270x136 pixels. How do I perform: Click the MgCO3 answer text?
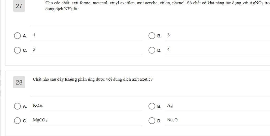(40, 120)
